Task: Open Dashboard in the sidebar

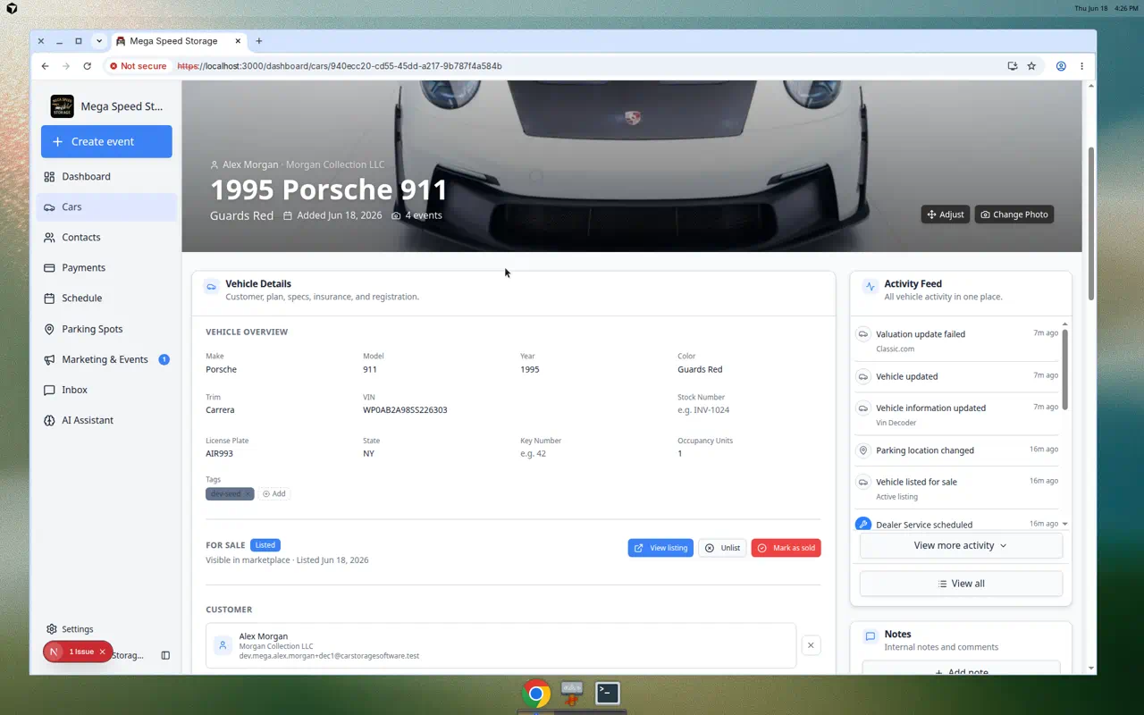Action: (x=106, y=176)
